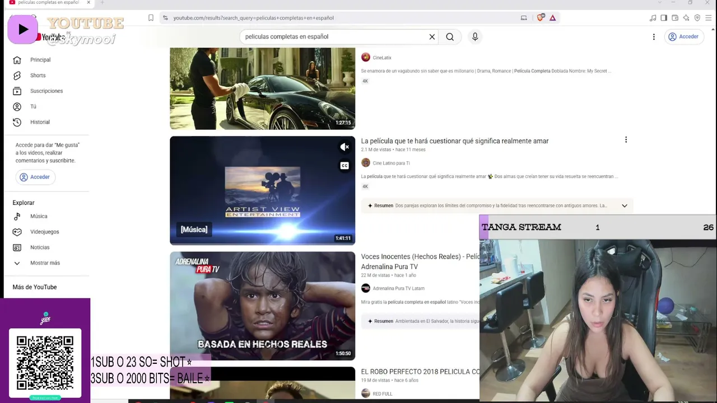The width and height of the screenshot is (717, 403).
Task: Click the sidebar Acceder sign-in button
Action: (x=35, y=177)
